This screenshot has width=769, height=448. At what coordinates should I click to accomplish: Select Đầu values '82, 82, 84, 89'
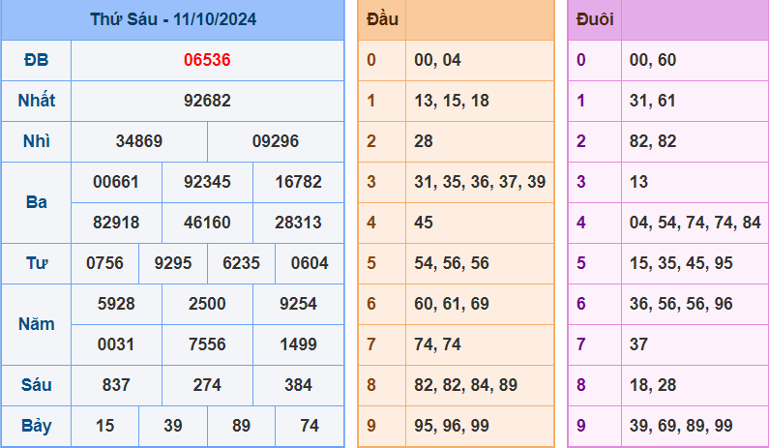click(x=465, y=385)
